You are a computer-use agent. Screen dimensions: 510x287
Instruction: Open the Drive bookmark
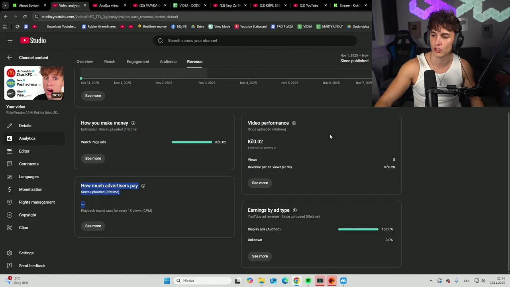198,27
